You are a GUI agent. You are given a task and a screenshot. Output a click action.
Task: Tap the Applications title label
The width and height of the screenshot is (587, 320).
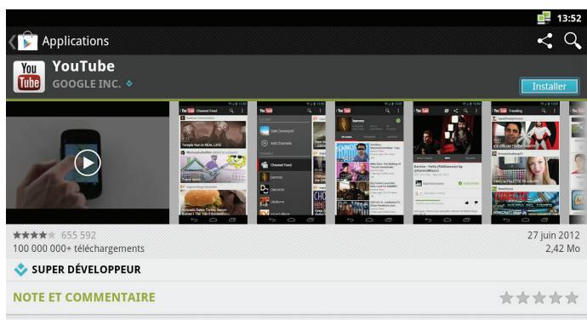click(x=75, y=41)
